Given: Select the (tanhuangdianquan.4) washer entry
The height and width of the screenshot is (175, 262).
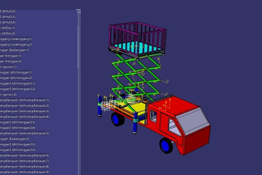Looking at the screenshot, I should click(25, 117).
